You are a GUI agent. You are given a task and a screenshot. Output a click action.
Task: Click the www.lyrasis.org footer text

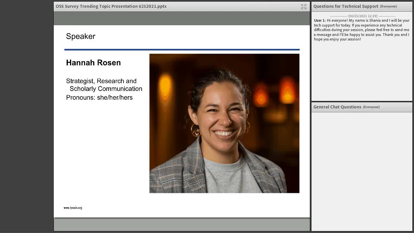pyautogui.click(x=73, y=208)
